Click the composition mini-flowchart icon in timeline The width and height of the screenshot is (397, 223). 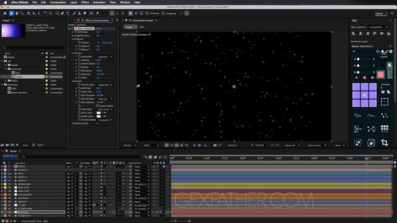point(145,157)
